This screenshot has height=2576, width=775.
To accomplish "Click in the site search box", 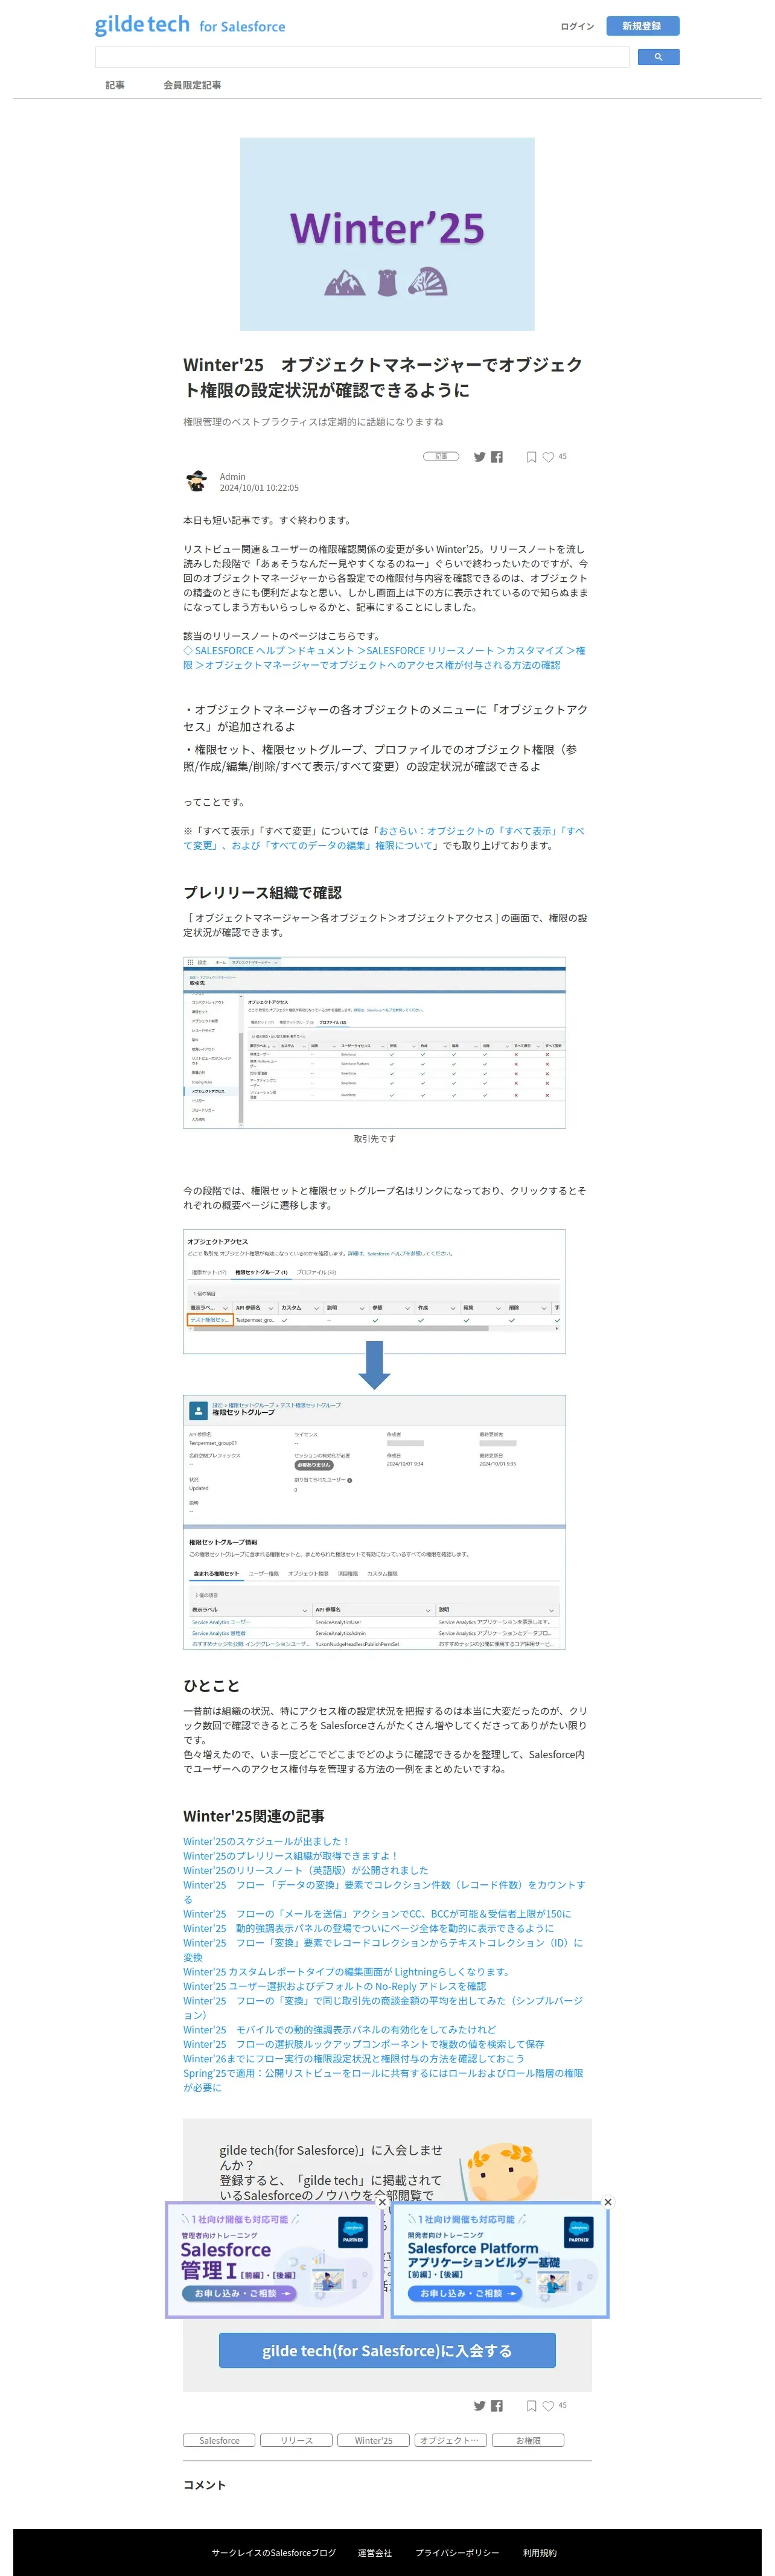I will 362,57.
